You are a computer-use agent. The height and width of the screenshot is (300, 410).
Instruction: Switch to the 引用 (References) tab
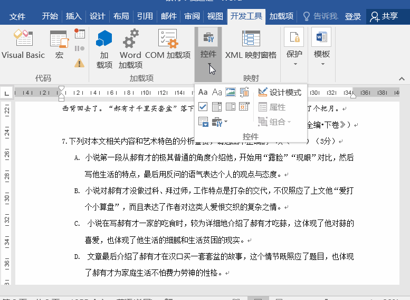pos(145,16)
